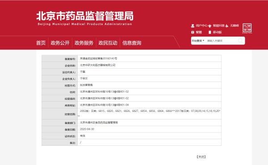Open the 政务服务 navigation tab
The image size is (268, 165).
click(84, 43)
